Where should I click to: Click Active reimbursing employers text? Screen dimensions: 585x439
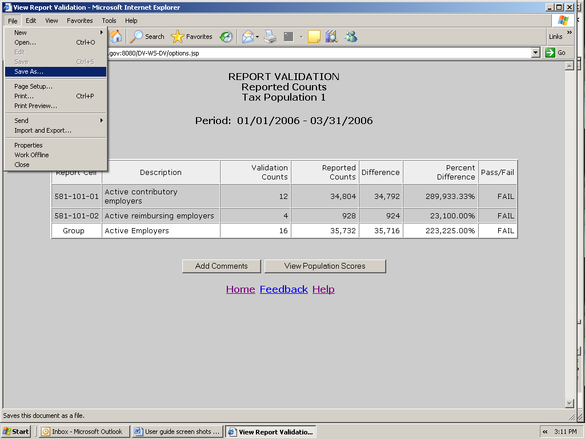coord(159,215)
